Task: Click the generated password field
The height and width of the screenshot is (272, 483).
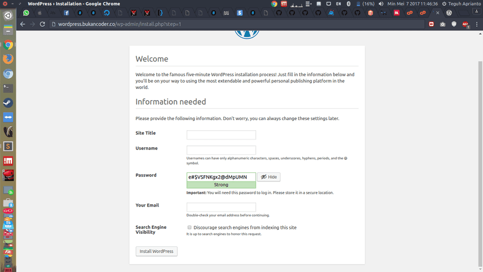Action: [221, 177]
